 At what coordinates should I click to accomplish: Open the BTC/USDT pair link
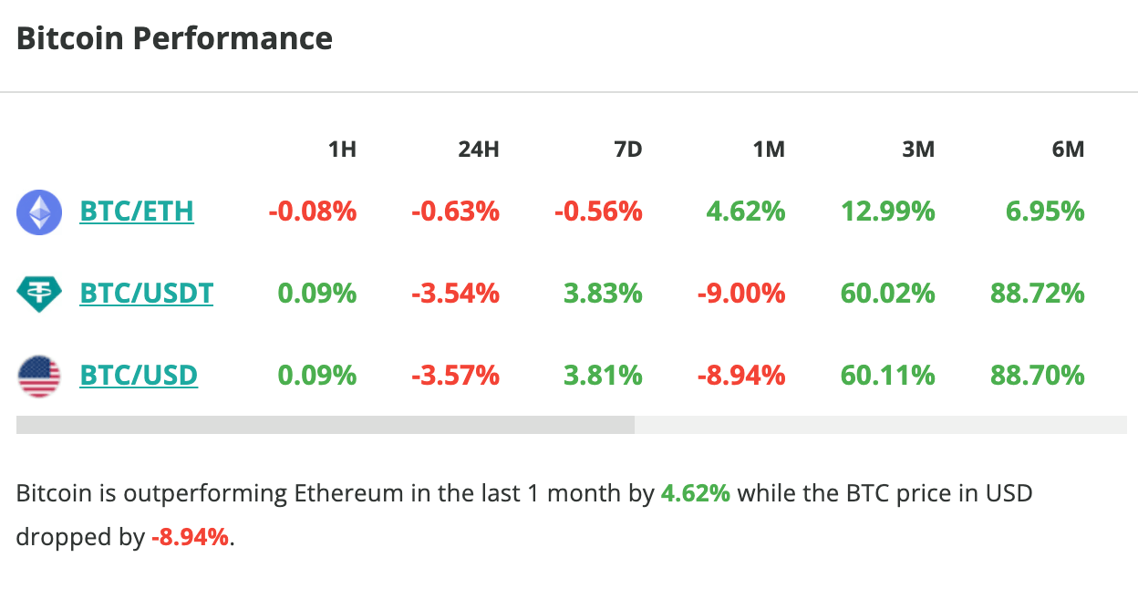(x=147, y=294)
